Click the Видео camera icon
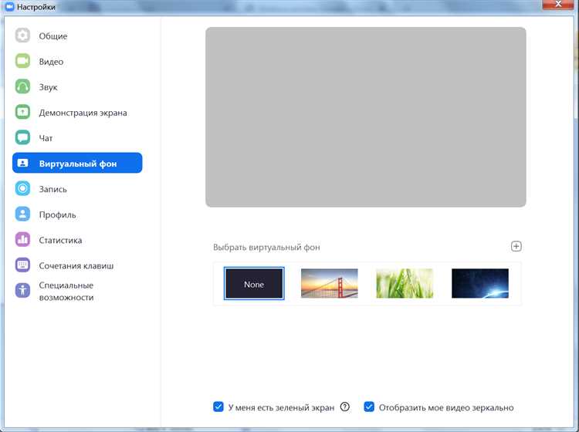Image resolution: width=579 pixels, height=432 pixels. [x=22, y=61]
